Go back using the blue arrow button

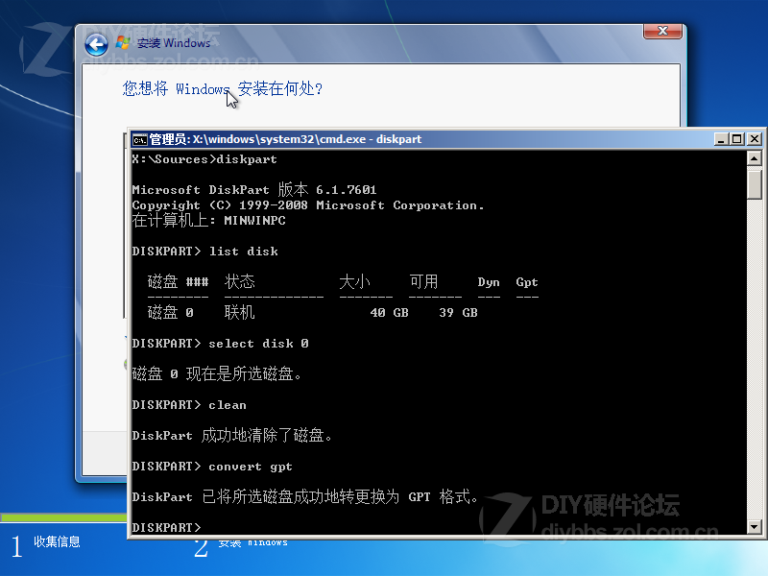pyautogui.click(x=97, y=45)
